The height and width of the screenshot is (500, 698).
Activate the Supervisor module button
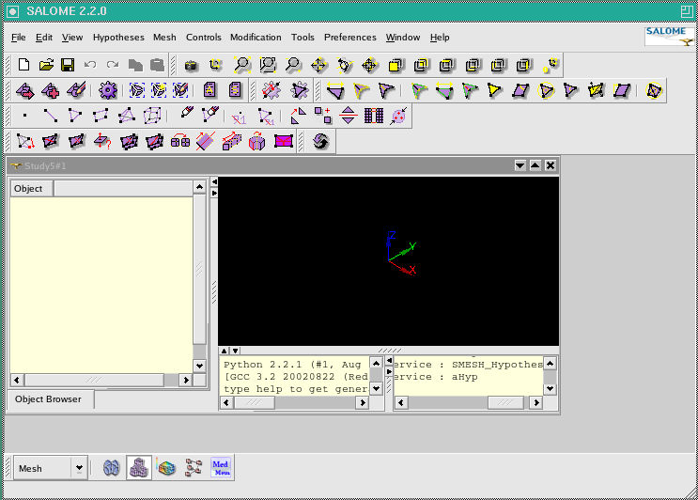point(194,468)
